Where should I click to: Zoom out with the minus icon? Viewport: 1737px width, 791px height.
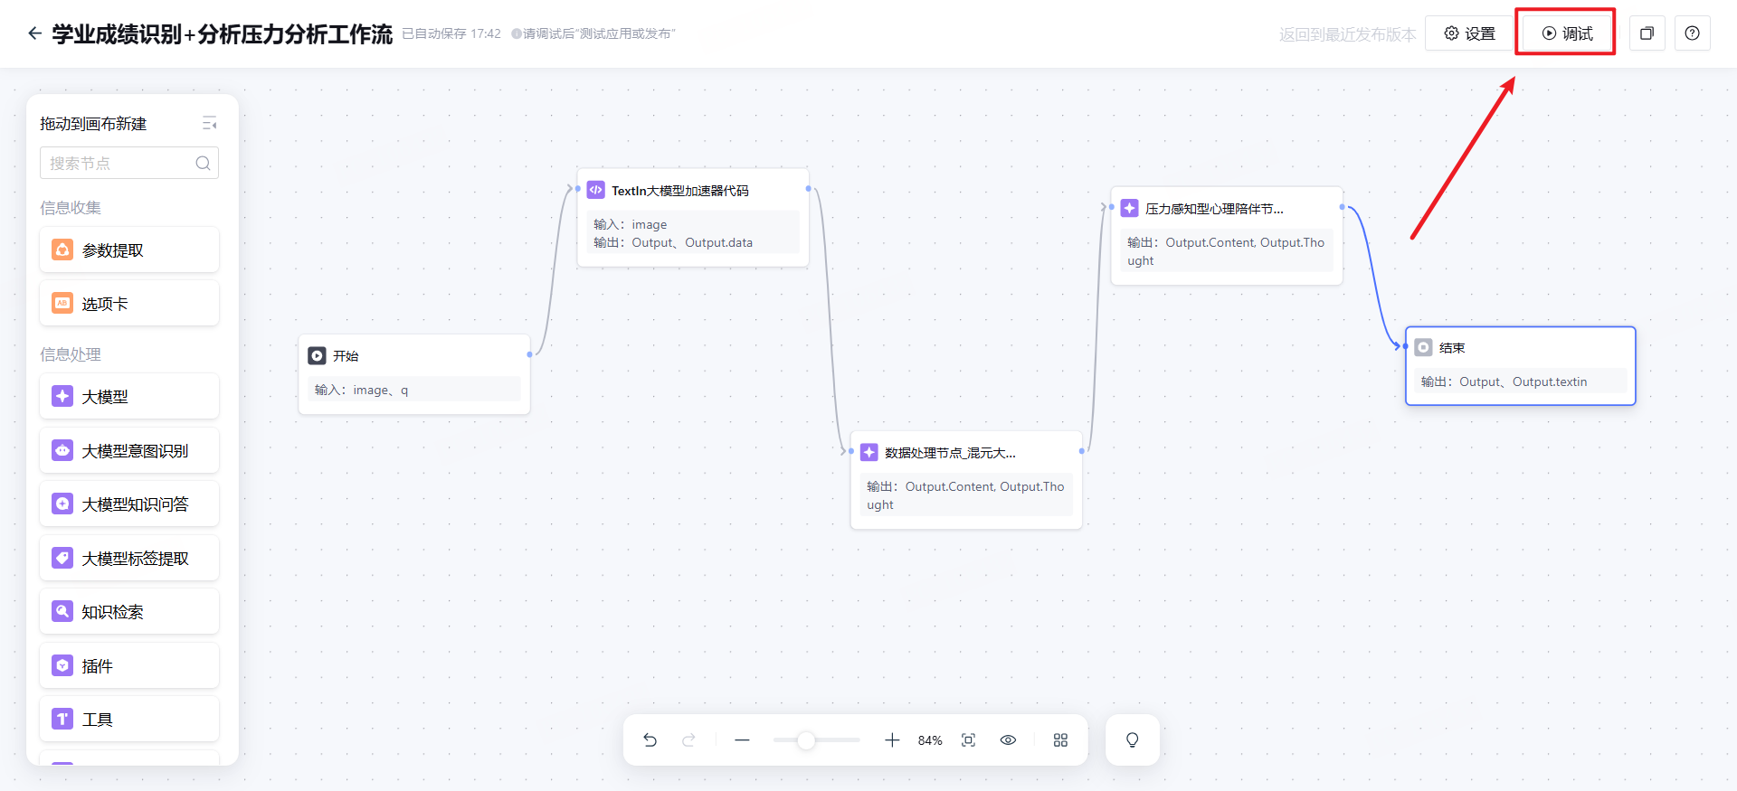tap(742, 740)
